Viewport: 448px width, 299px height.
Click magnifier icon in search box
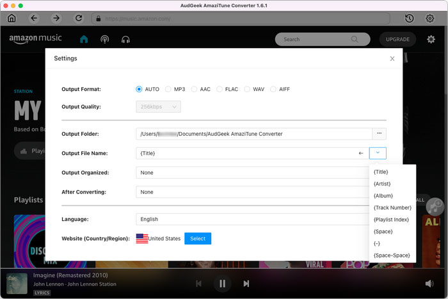pyautogui.click(x=355, y=39)
